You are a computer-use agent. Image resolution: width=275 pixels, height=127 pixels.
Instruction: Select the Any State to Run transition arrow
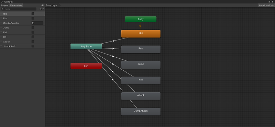[113, 48]
